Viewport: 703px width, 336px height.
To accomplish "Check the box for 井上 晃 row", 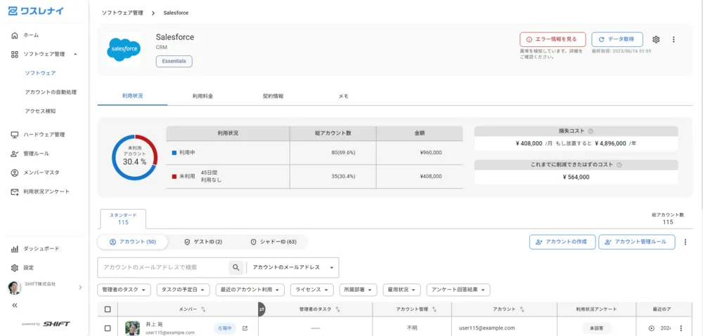I will pyautogui.click(x=108, y=328).
